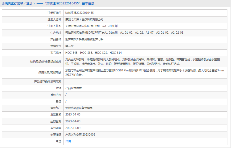This screenshot has height=148, width=231.
Task: Click the bullet icon beside 注 label
Action: (x=57, y=141)
